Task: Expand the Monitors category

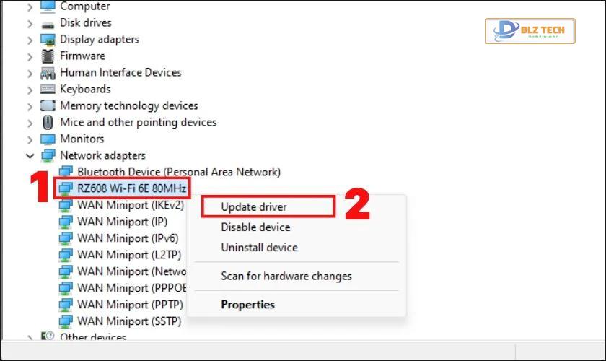Action: 30,139
